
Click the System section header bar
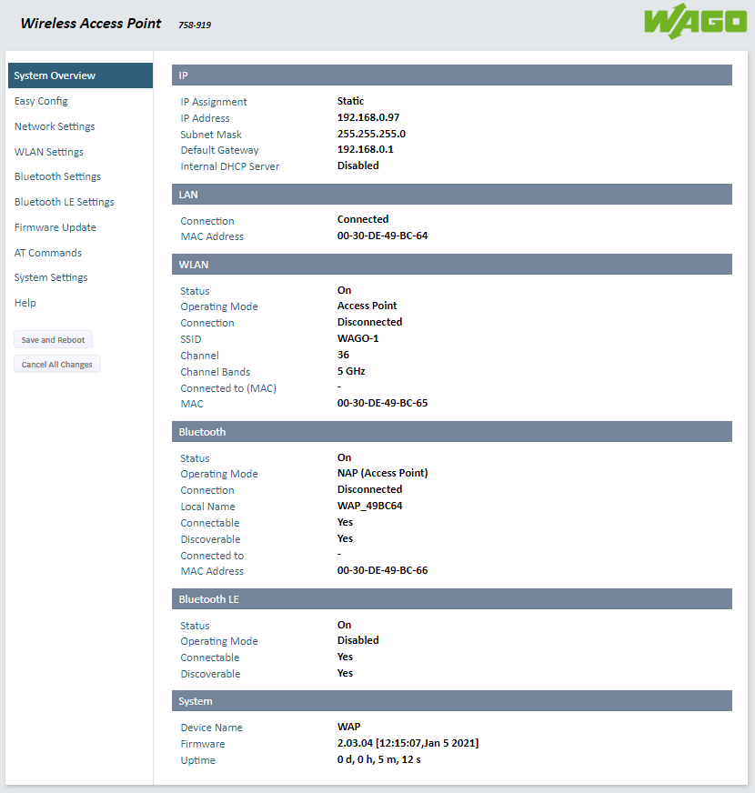(451, 701)
